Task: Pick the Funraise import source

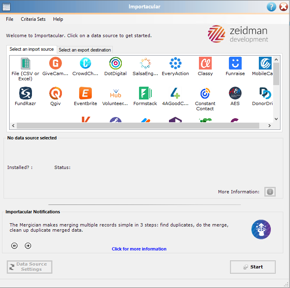Action: click(x=235, y=67)
